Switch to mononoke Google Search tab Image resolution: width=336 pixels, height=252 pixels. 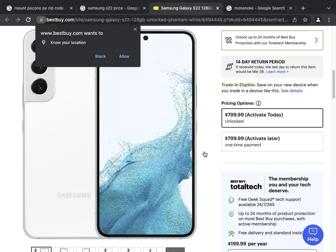[259, 8]
